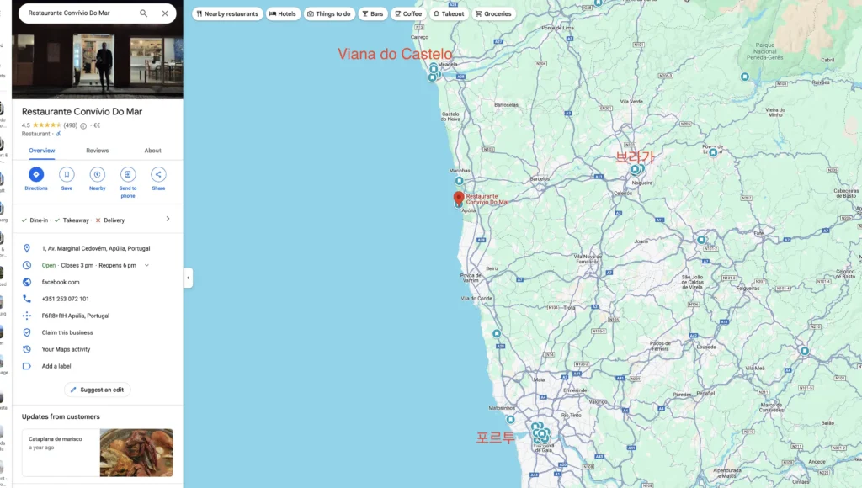
Task: Click the (498) reviews count
Action: (x=71, y=125)
